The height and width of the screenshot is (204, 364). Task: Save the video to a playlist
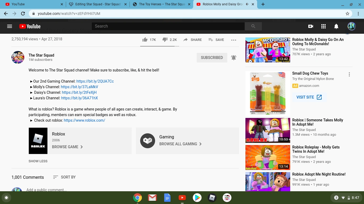216,40
